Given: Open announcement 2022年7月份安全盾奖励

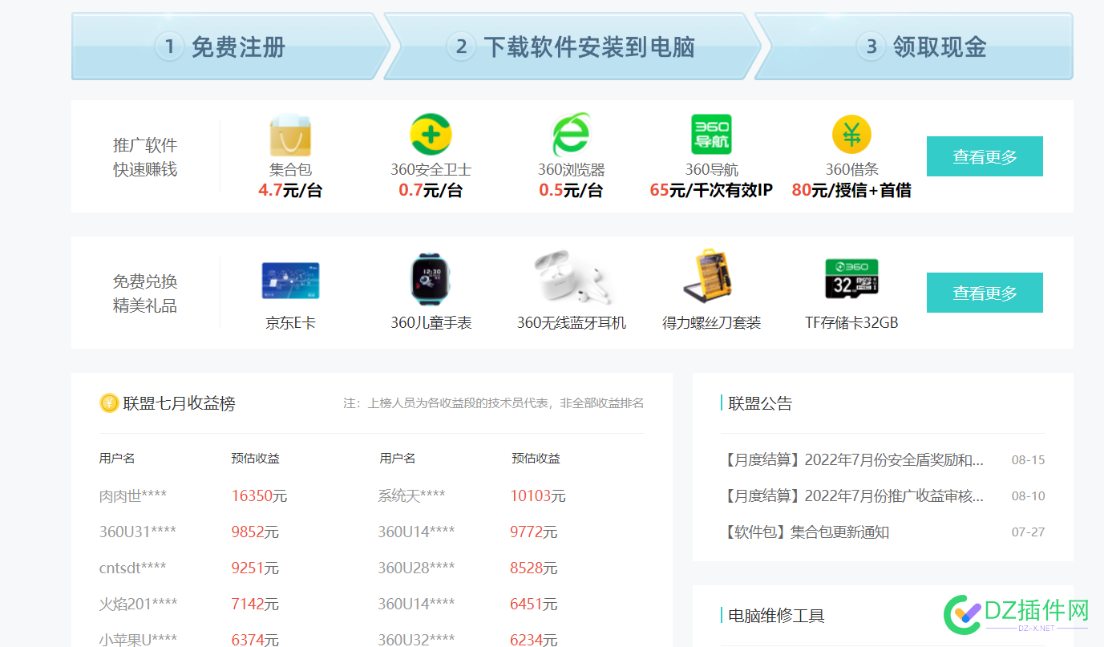Looking at the screenshot, I should point(853,460).
